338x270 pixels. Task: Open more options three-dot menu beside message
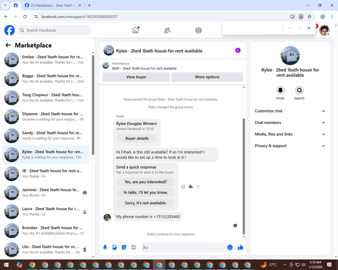point(198,187)
